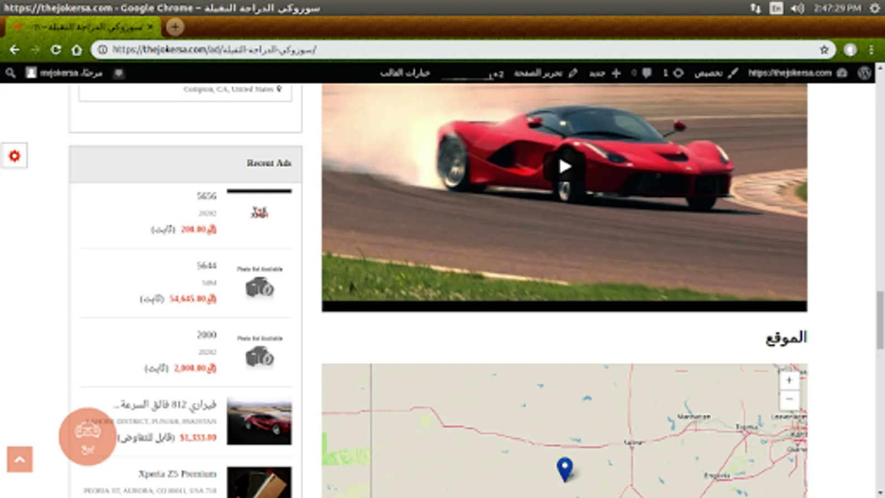Open the keyboard language indicator
This screenshot has height=498, width=885.
point(777,8)
